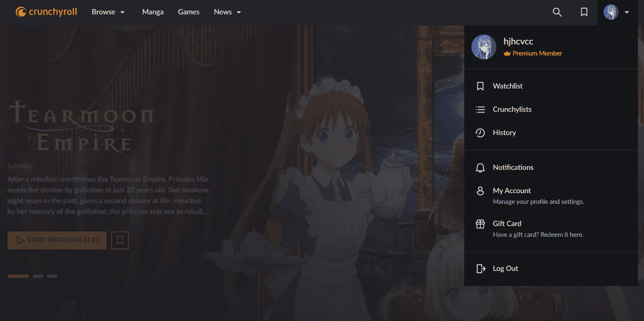The image size is (644, 321).
Task: Add Tearmoon Empire to watchlist
Action: (120, 240)
